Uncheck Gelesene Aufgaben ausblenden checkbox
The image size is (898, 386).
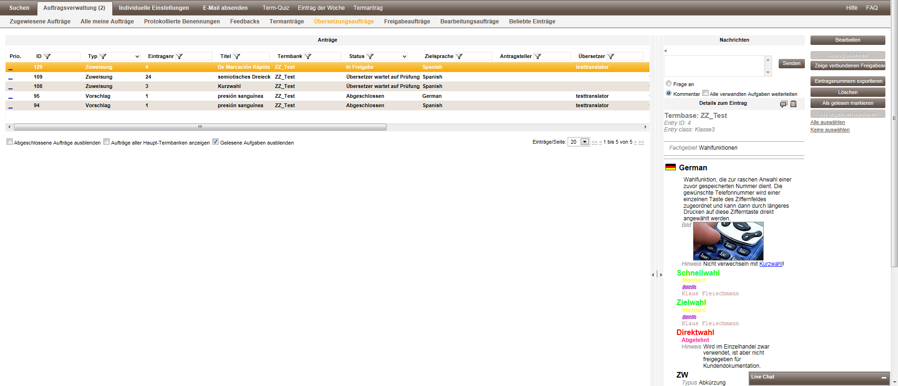coord(215,142)
